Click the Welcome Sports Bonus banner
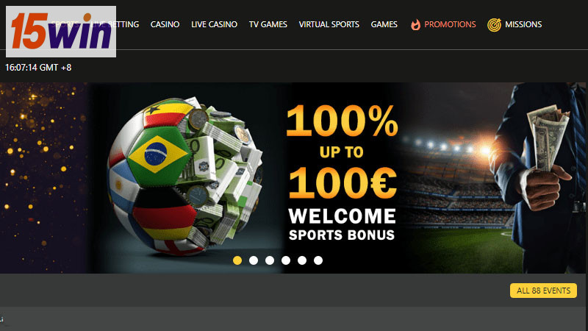588x331 pixels. tap(293, 178)
